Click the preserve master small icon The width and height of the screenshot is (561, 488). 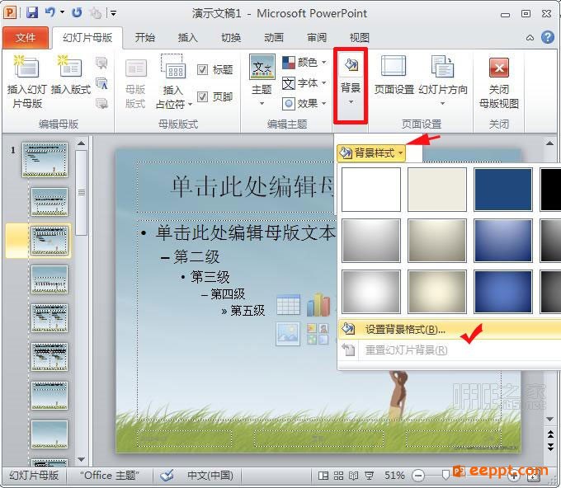tap(101, 104)
